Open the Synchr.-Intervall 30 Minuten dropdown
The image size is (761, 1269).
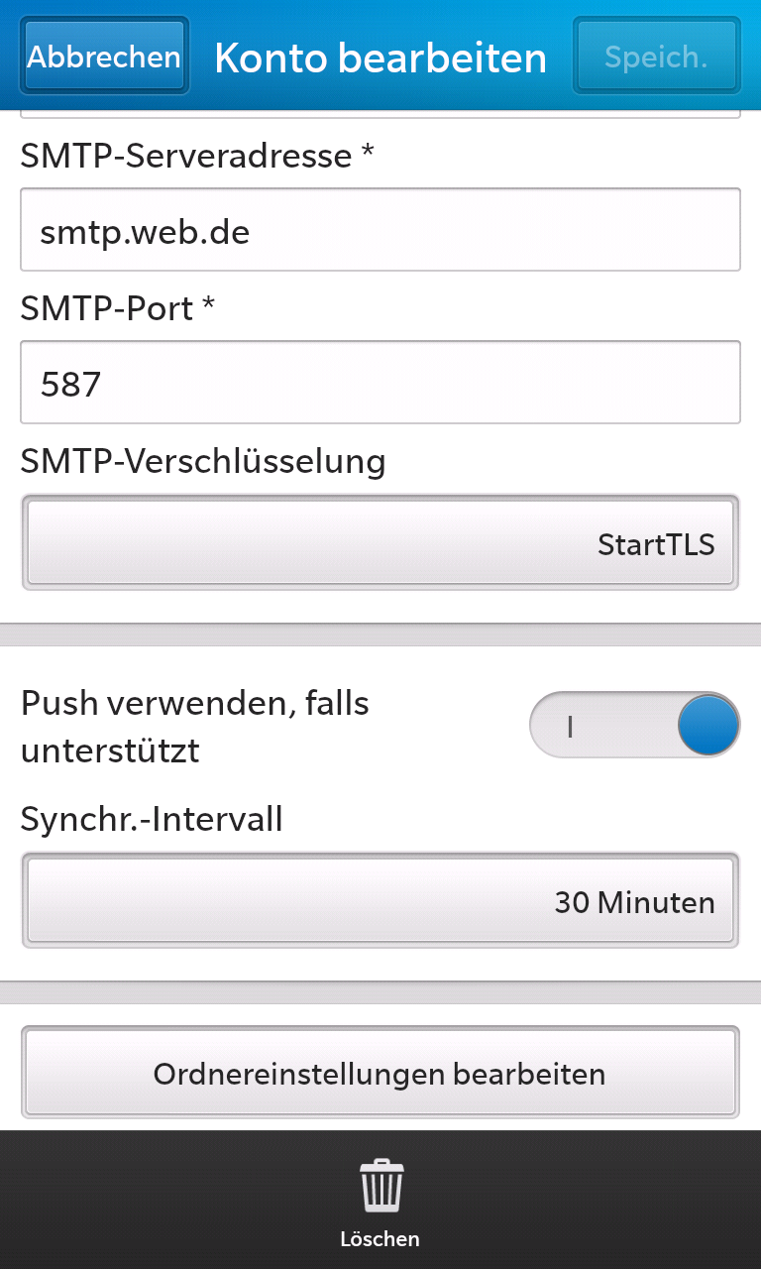[380, 900]
